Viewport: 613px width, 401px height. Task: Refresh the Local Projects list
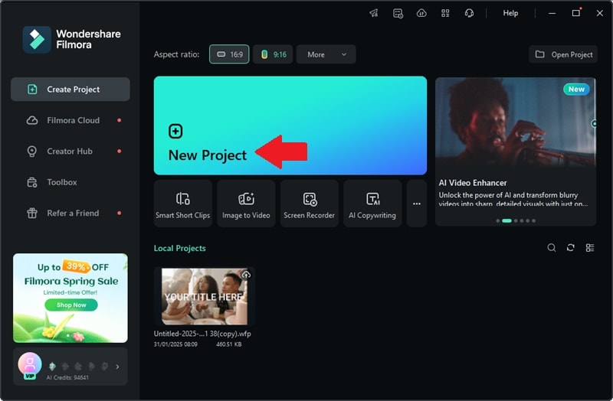tap(570, 247)
